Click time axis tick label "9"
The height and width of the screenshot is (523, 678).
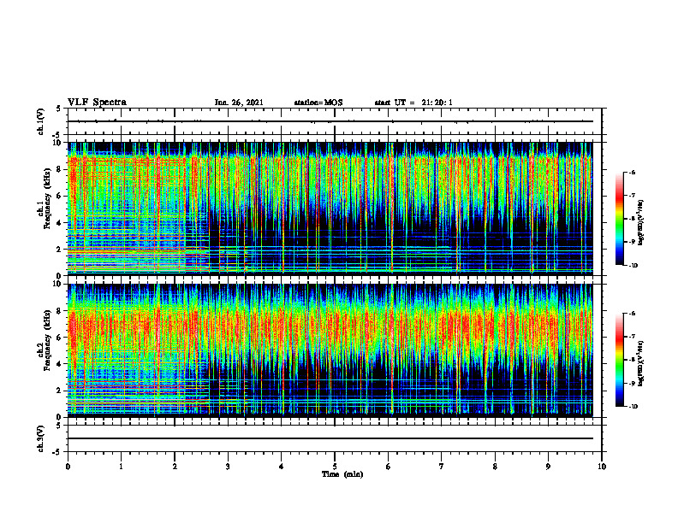548,467
